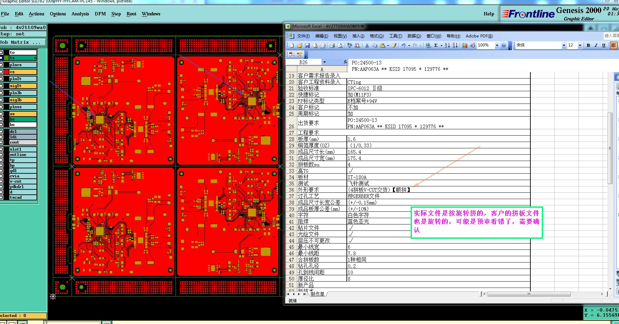Open the Genesis File menu

[5, 14]
